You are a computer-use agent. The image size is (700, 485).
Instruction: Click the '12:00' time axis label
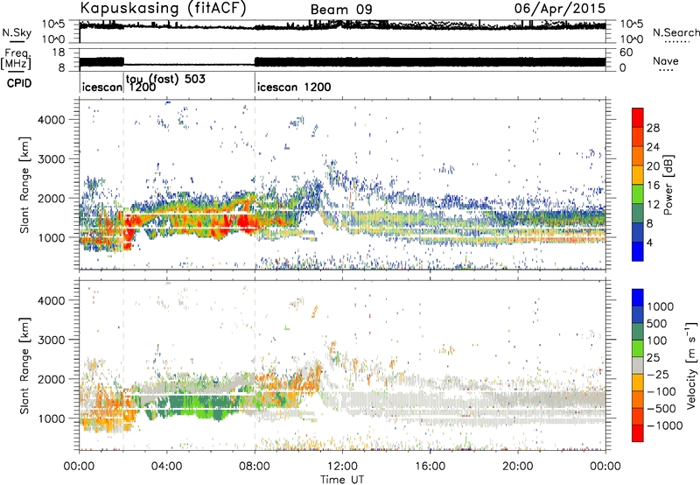click(342, 467)
